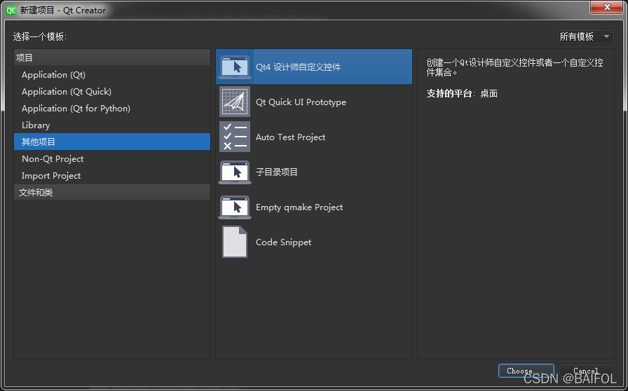Viewport: 628px width, 391px height.
Task: Click the Empty qmake Project icon
Action: [x=235, y=207]
